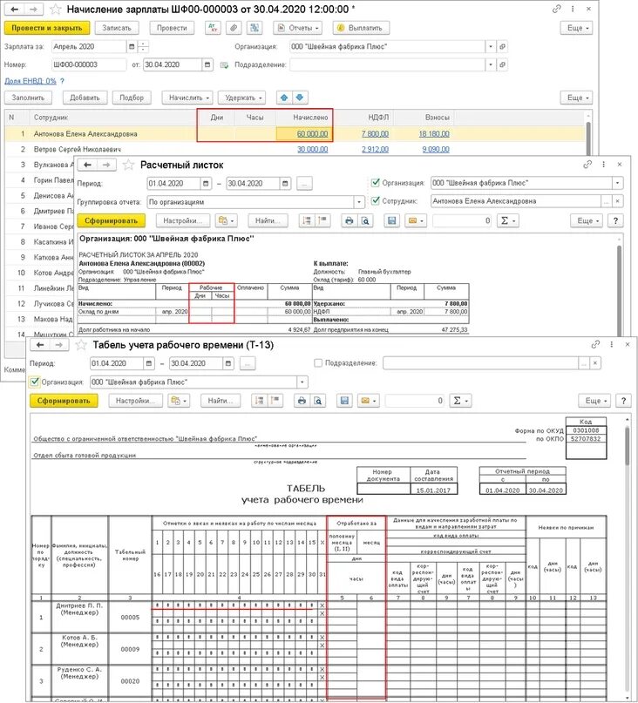The image size is (638, 703).
Task: Open the Еще menu in Табель window
Action: point(595,401)
